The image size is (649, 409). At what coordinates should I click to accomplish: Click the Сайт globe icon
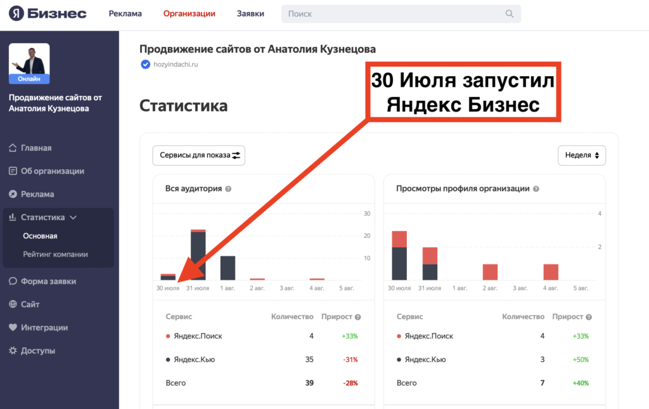[13, 304]
